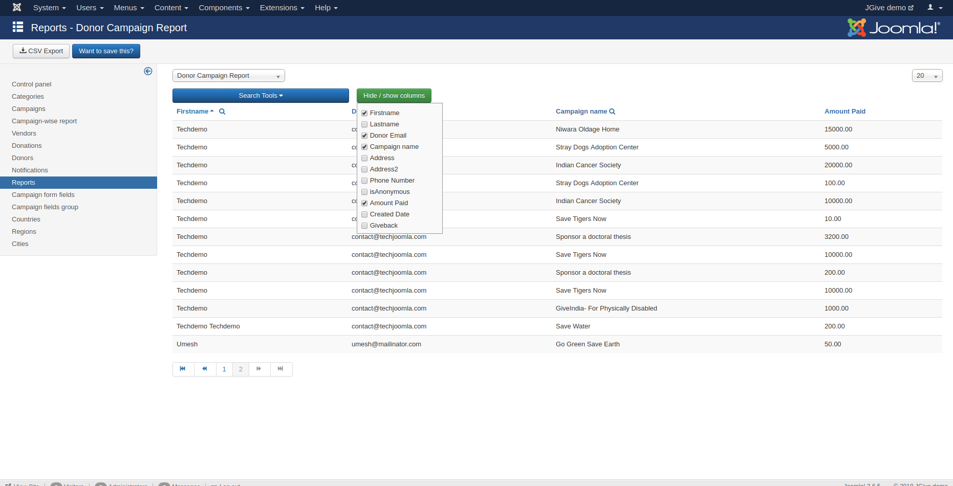Screen dimensions: 953x486
Task: Click the Techdemo Techdemo name cell
Action: point(208,326)
